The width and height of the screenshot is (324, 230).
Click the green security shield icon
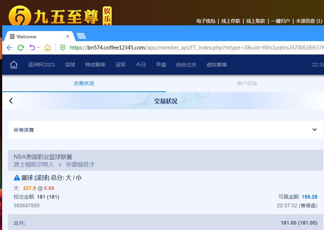[x=63, y=48]
